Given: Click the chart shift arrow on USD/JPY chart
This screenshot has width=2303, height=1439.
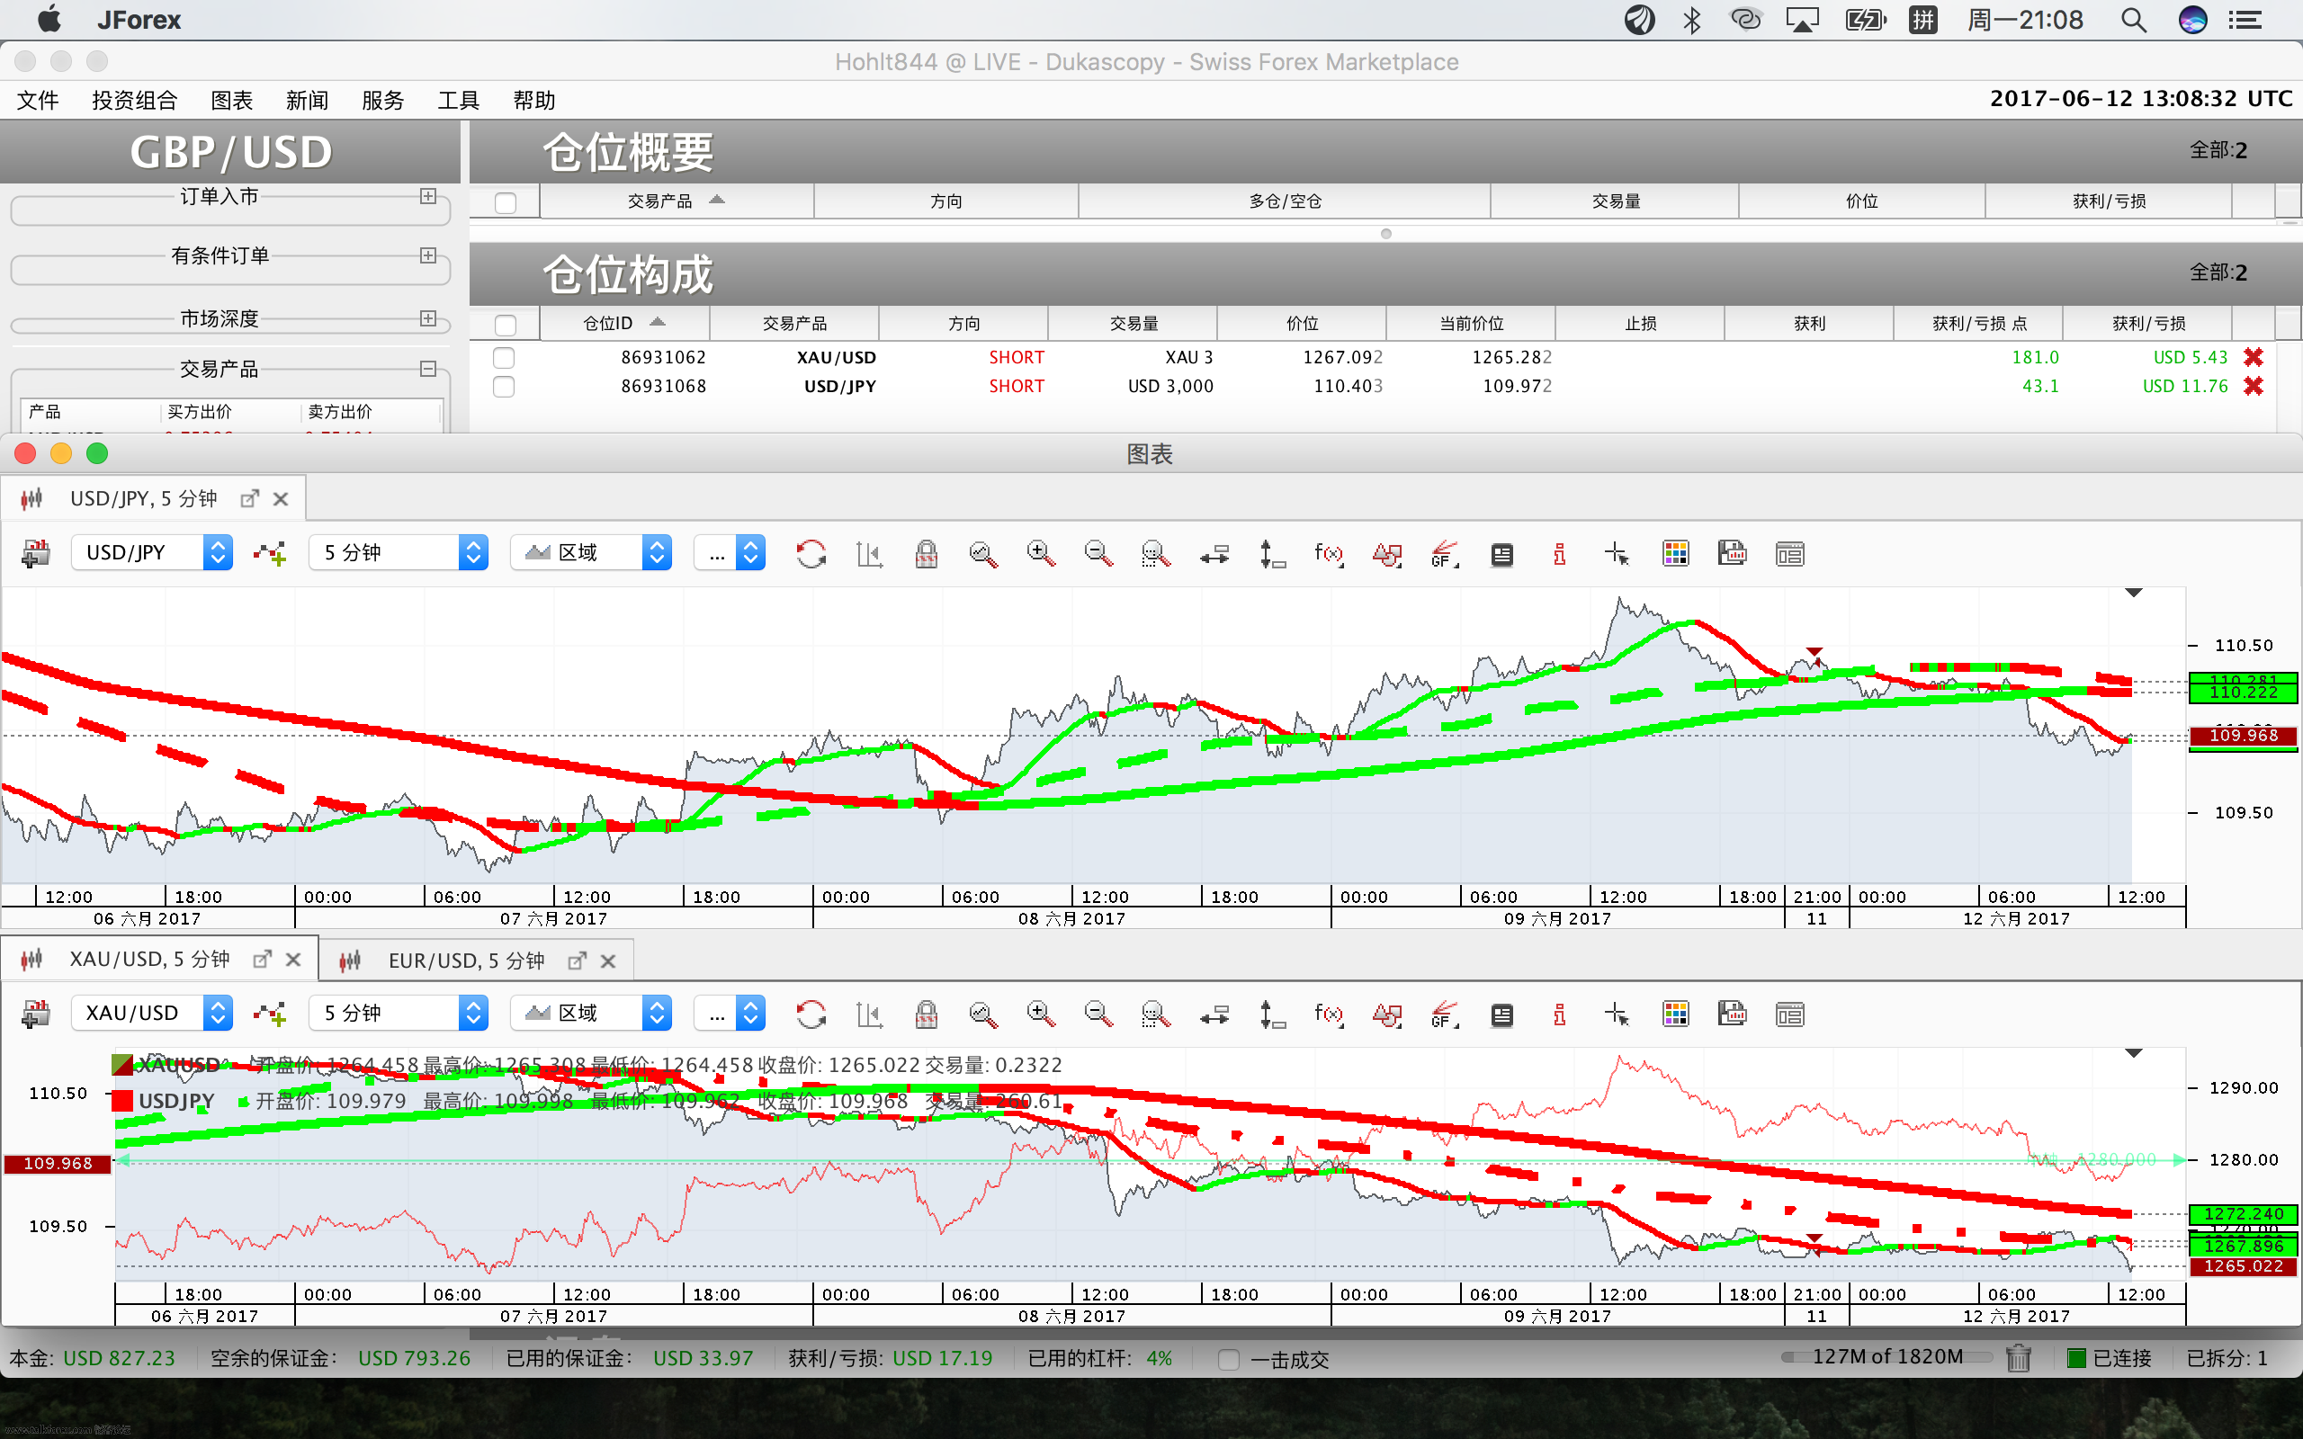Looking at the screenshot, I should point(2134,593).
